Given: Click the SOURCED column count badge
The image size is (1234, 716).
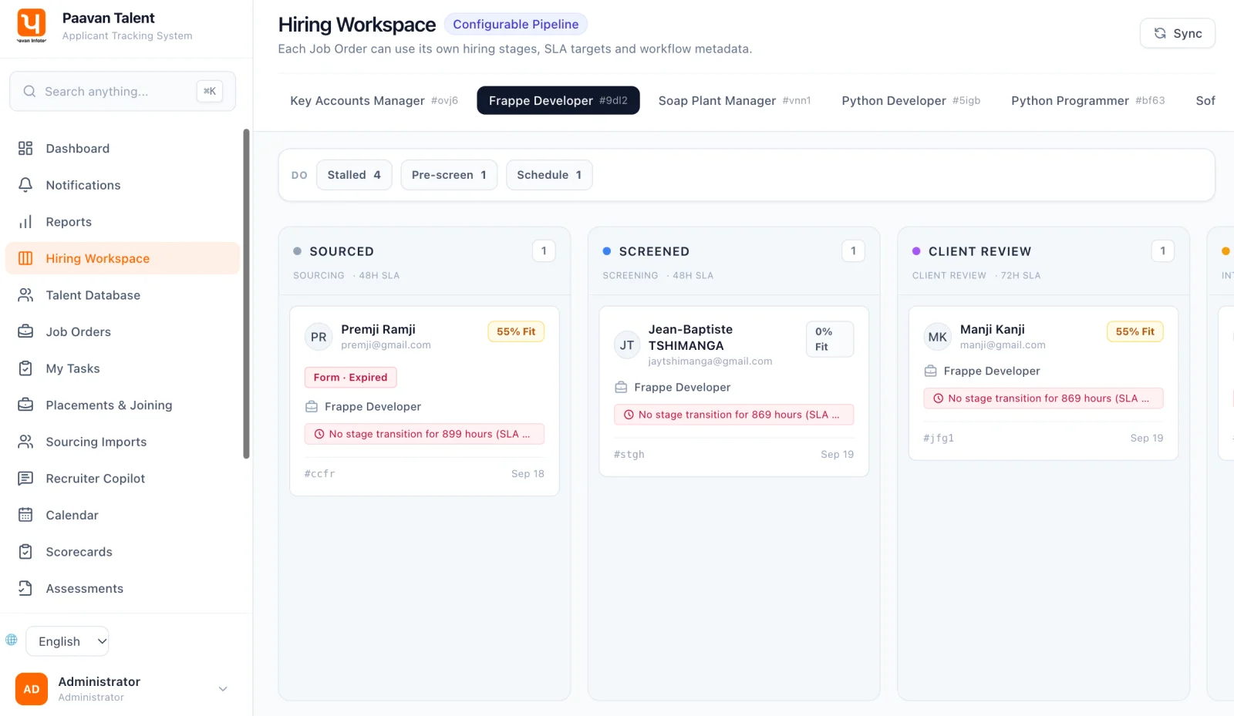Looking at the screenshot, I should [544, 250].
